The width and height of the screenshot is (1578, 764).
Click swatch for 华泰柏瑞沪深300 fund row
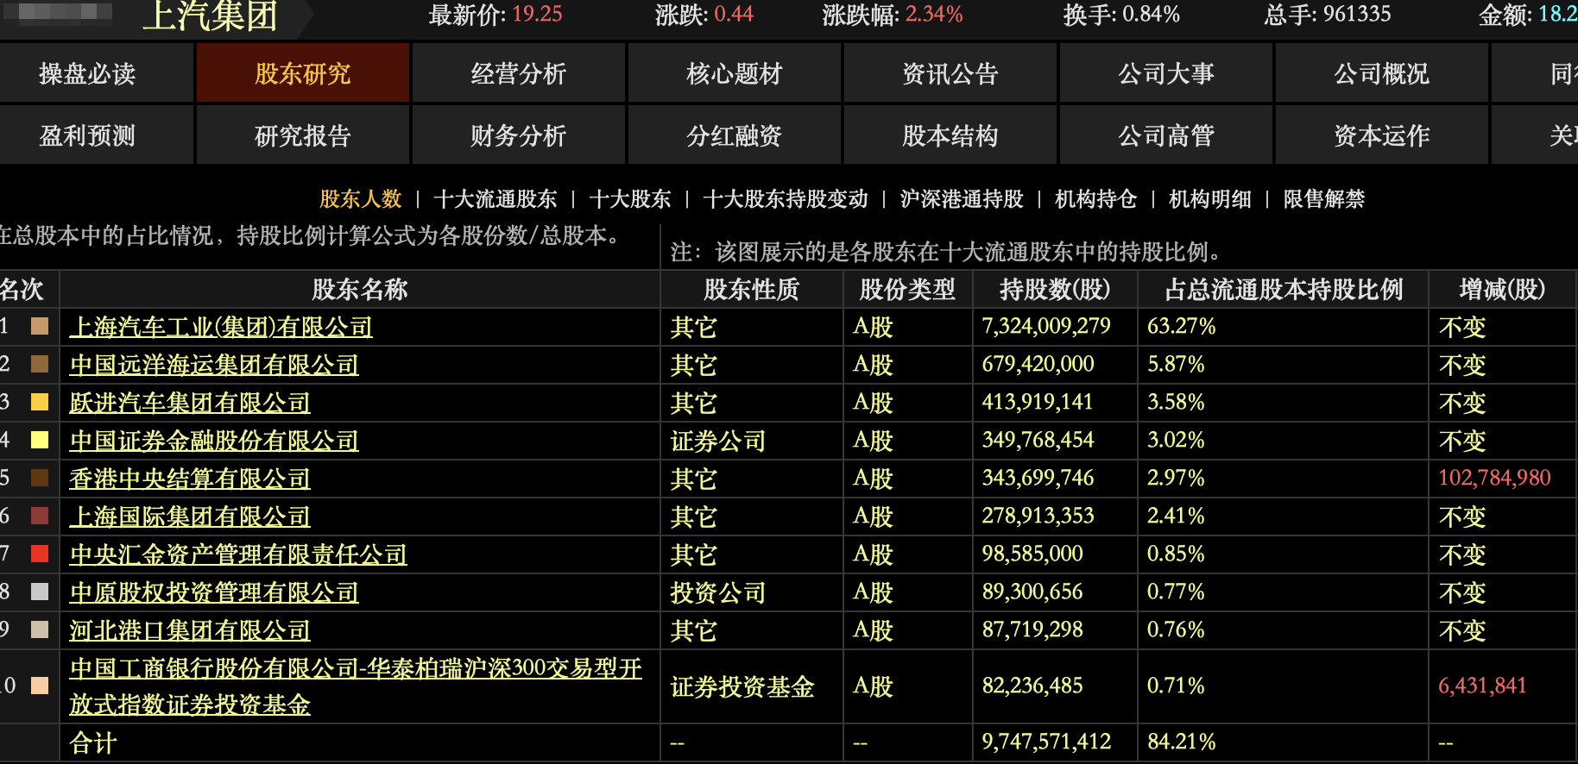click(40, 686)
